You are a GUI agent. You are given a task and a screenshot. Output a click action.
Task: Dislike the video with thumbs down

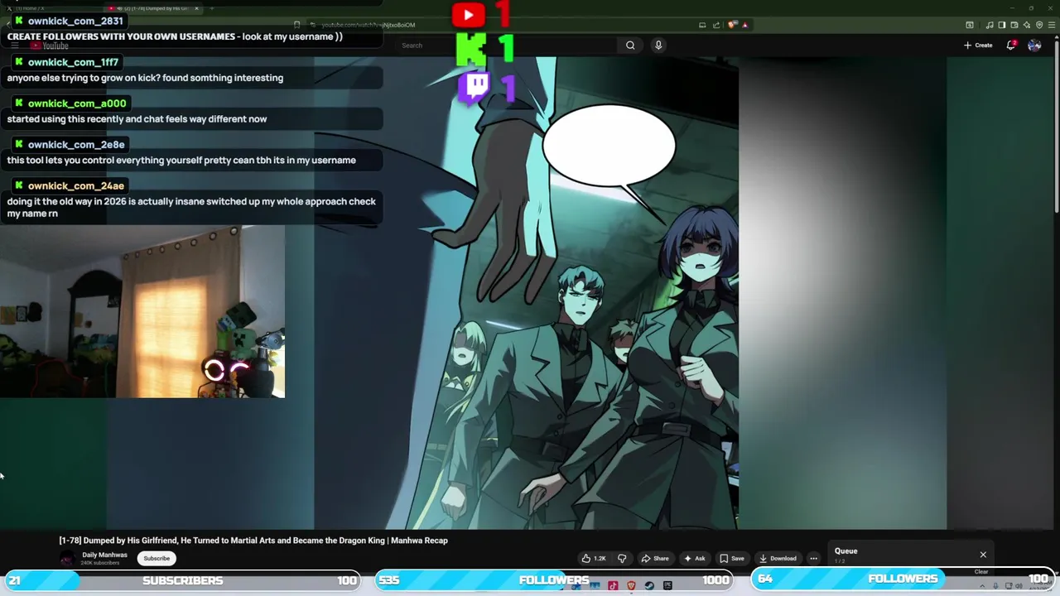622,559
